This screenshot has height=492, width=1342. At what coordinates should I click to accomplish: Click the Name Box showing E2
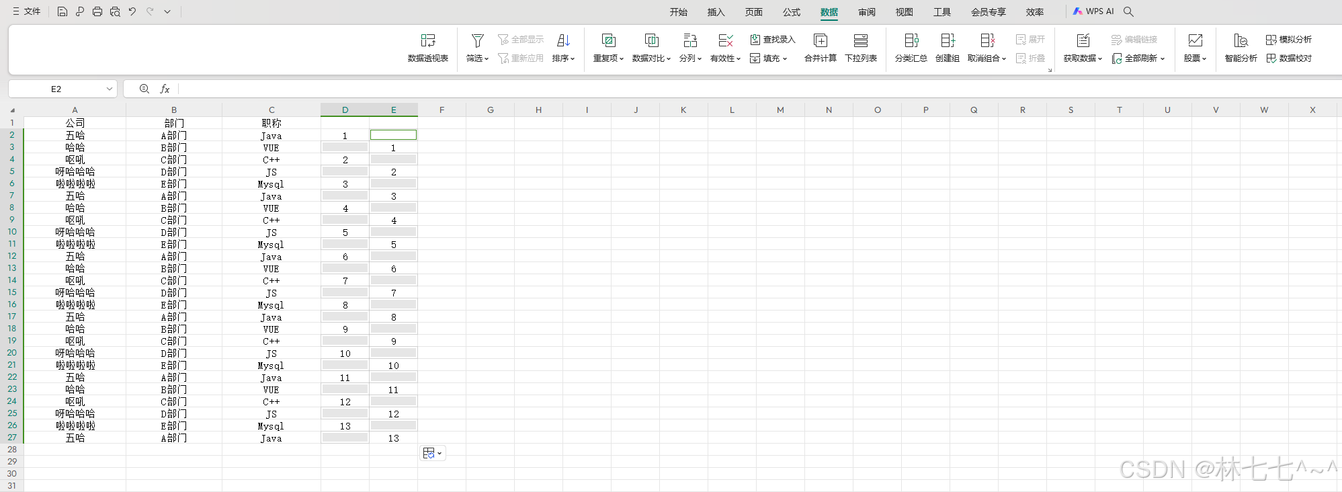pyautogui.click(x=56, y=89)
